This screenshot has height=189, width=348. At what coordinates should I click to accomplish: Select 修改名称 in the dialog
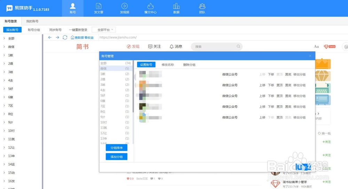[168, 65]
